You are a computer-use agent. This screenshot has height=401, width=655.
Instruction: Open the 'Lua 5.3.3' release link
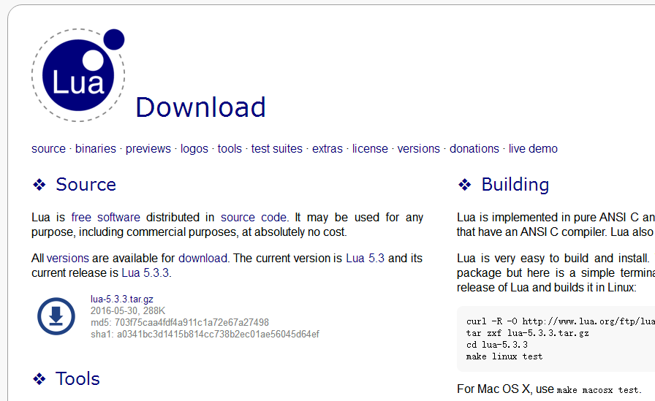click(x=145, y=273)
